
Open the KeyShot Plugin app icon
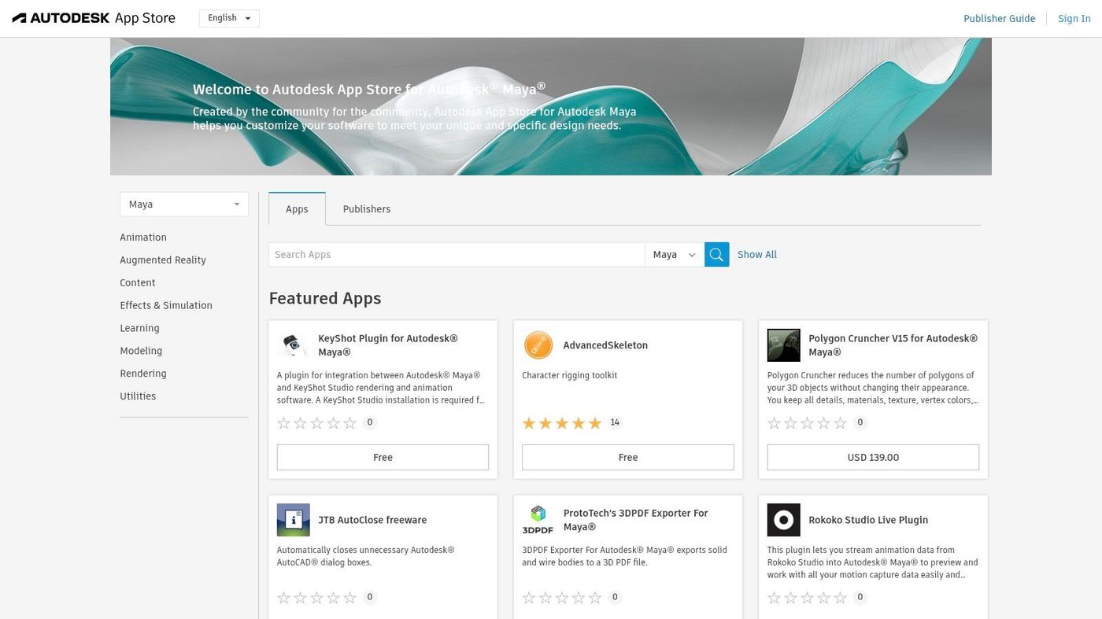[293, 345]
